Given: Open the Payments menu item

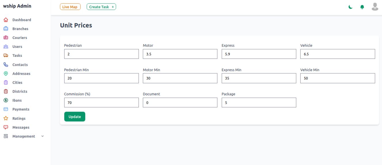Looking at the screenshot, I should point(21,109).
